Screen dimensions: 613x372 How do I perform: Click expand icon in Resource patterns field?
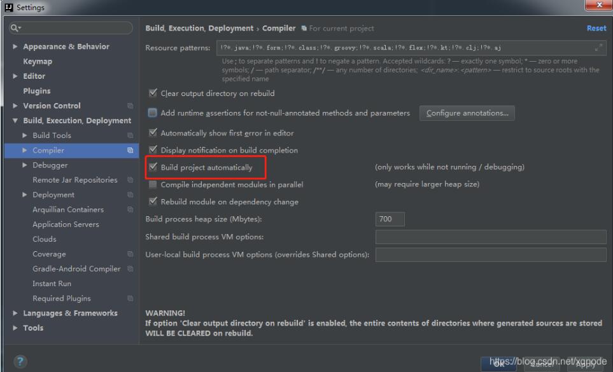[x=598, y=48]
